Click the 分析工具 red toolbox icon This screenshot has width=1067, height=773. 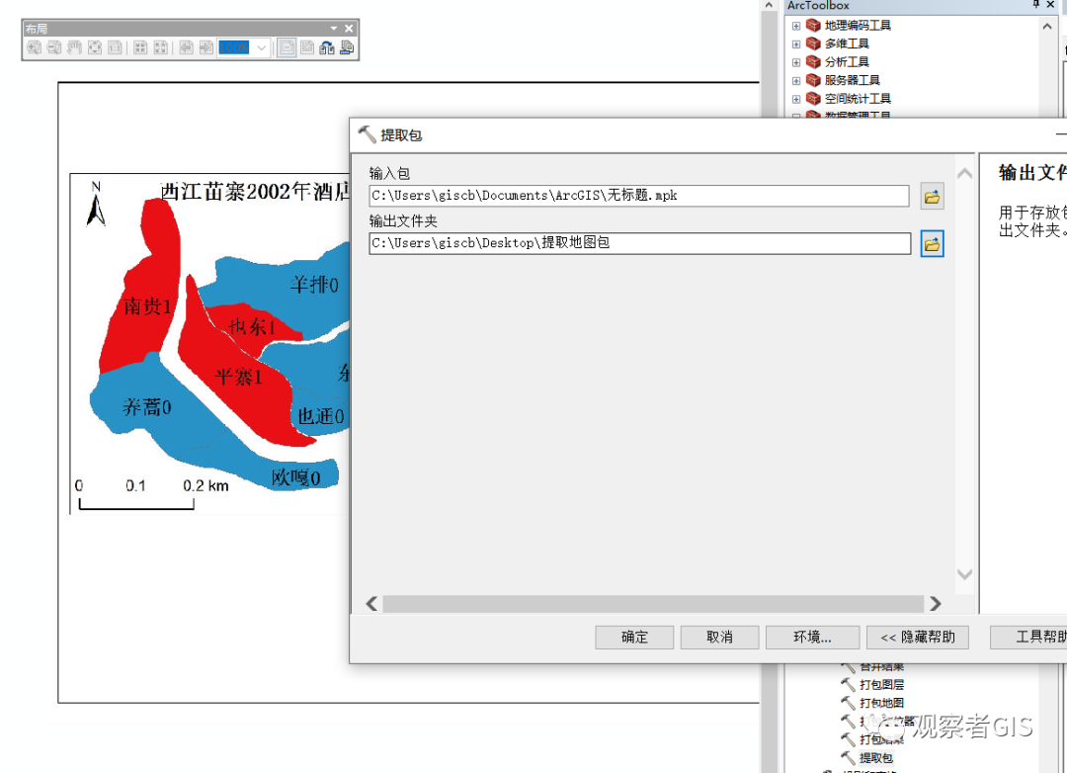[813, 62]
